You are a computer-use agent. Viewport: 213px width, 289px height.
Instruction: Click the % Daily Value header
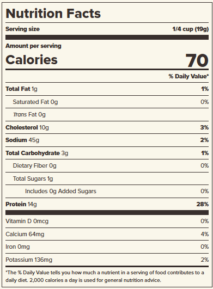188,76
